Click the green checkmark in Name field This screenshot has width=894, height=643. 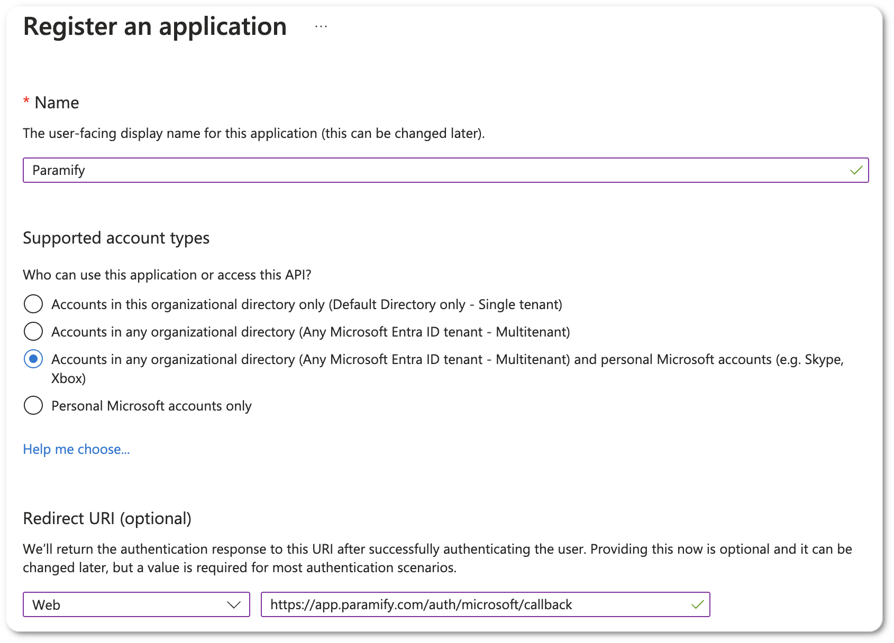(856, 170)
